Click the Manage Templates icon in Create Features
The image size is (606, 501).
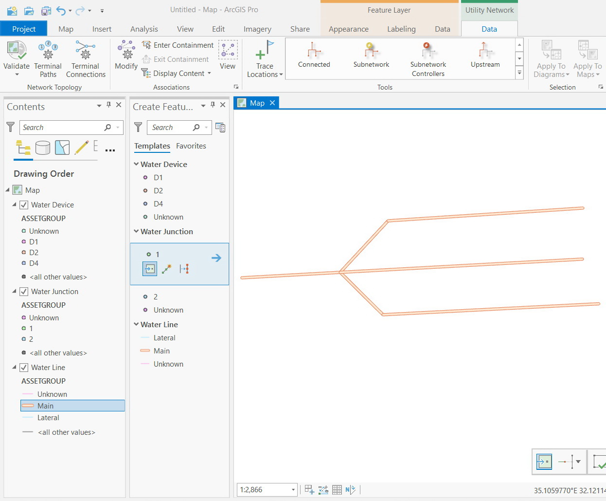point(220,128)
